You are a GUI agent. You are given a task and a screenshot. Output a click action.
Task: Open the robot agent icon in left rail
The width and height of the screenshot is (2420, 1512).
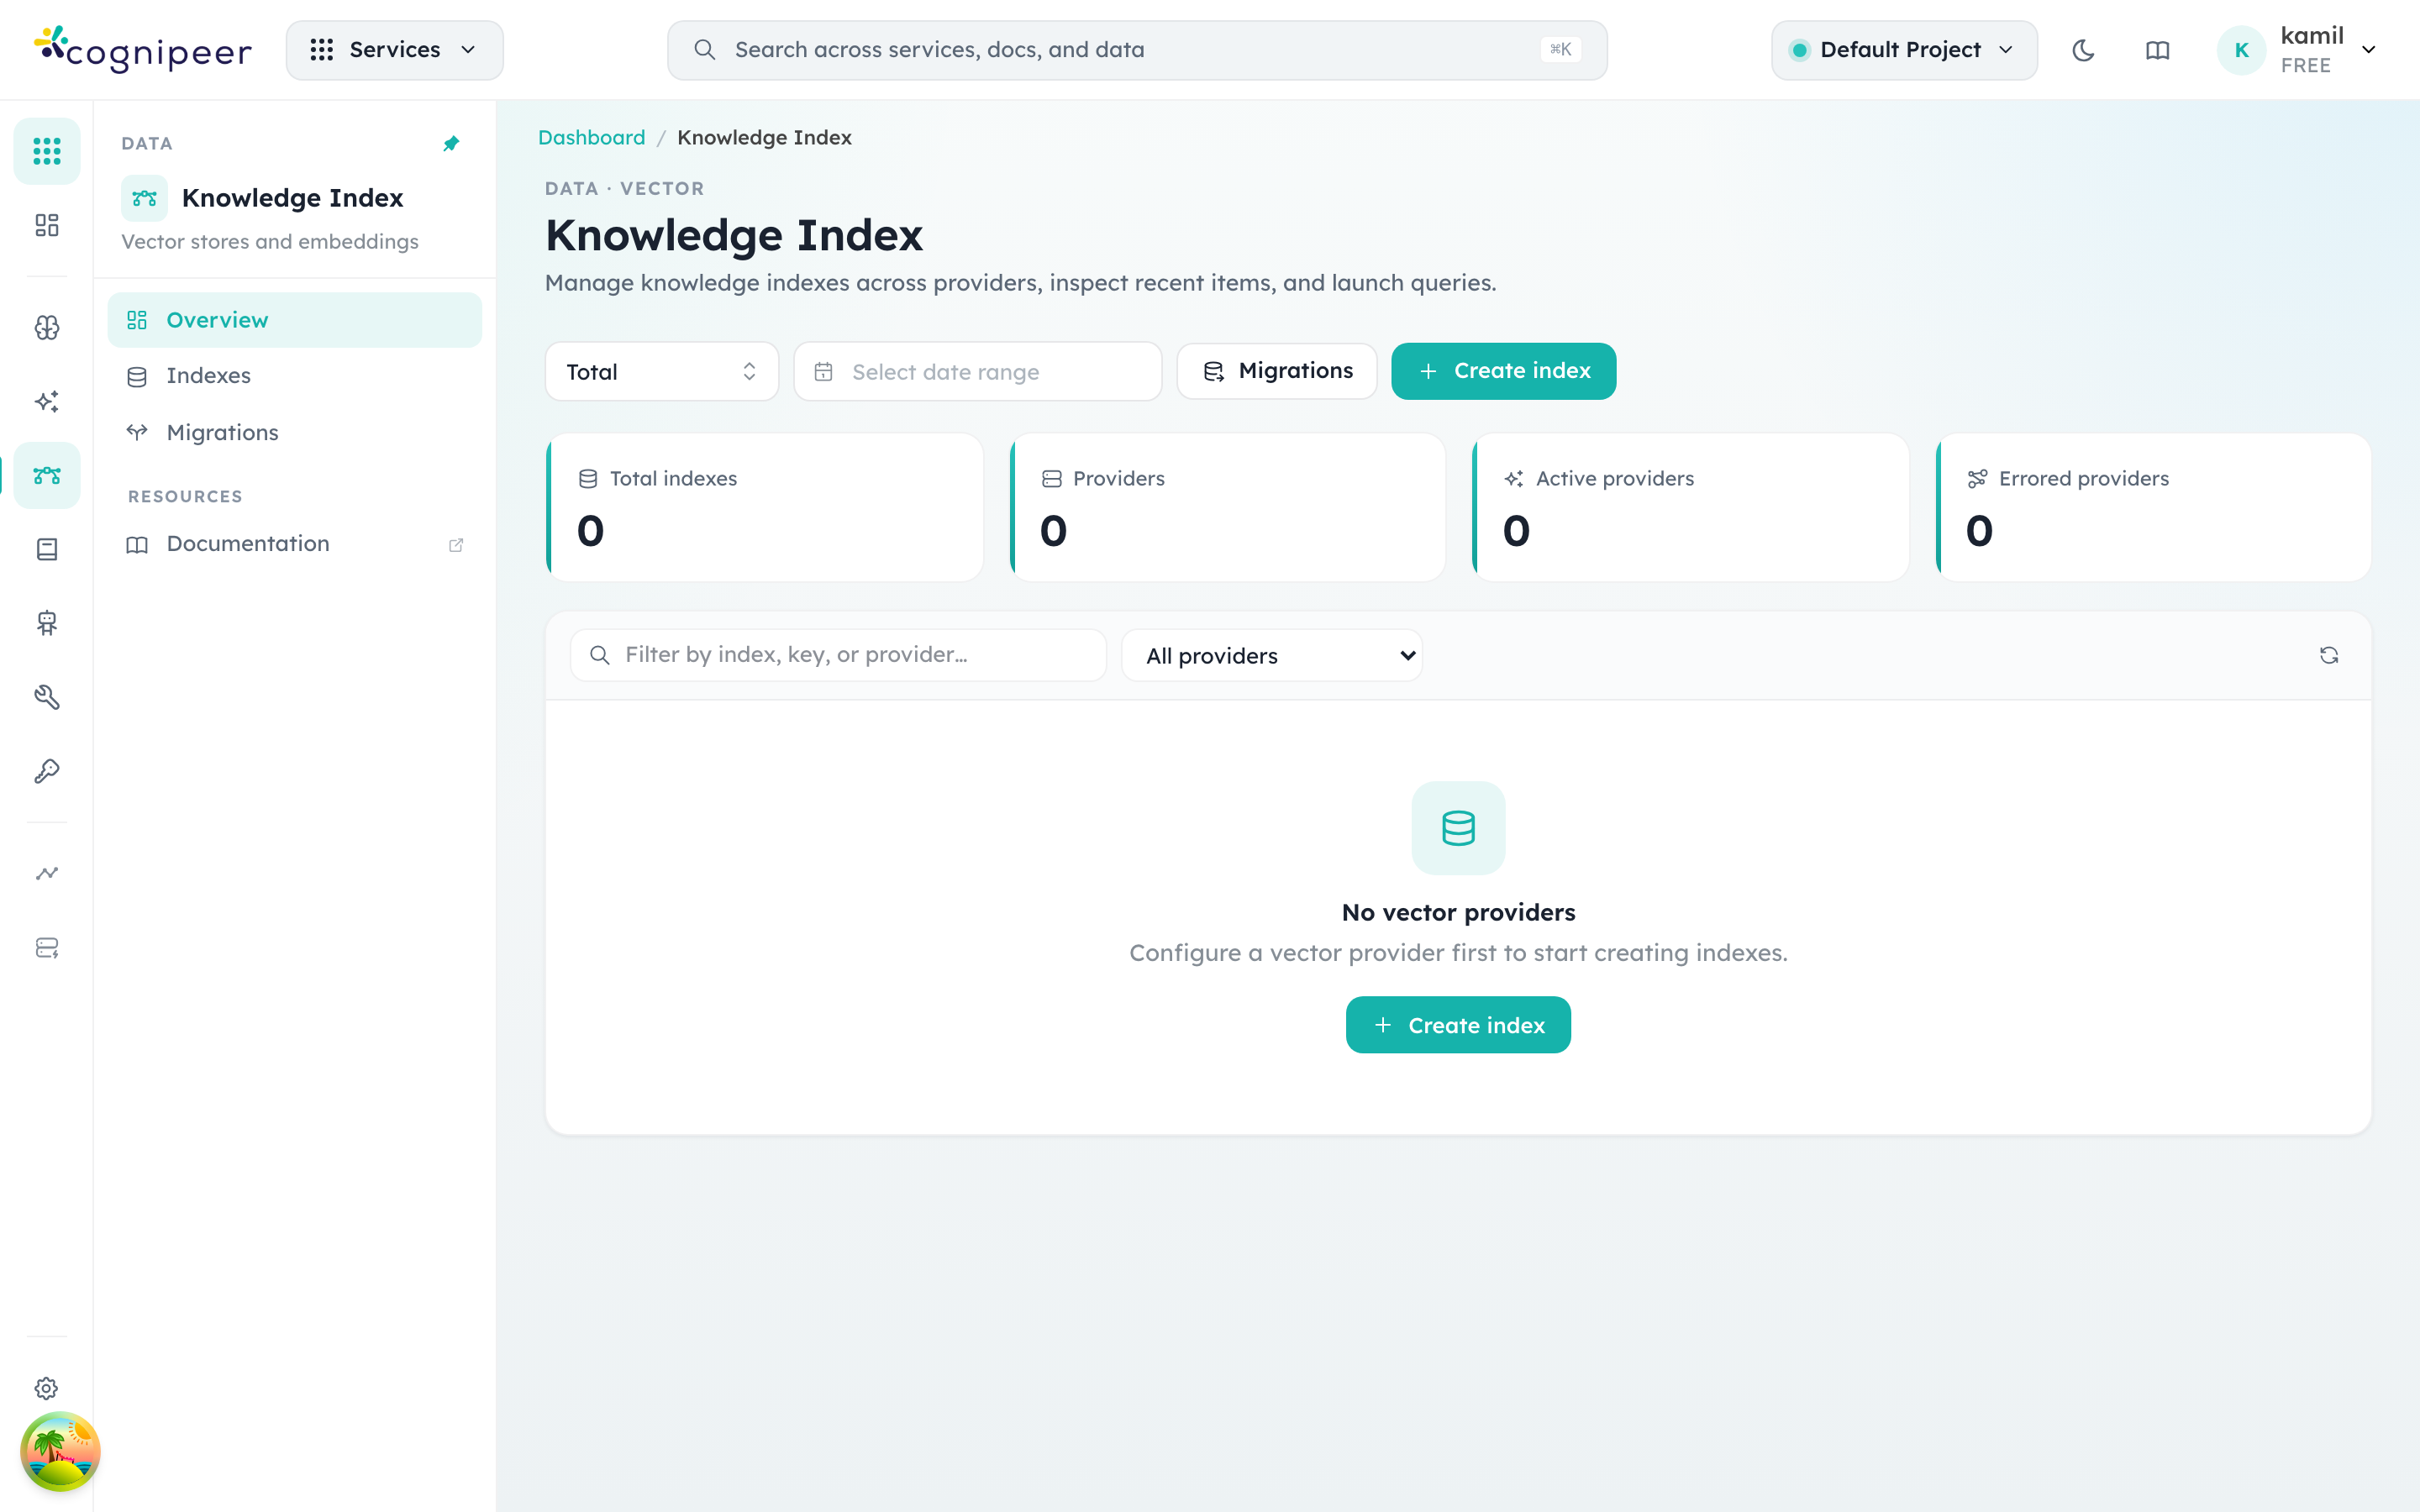click(x=47, y=623)
